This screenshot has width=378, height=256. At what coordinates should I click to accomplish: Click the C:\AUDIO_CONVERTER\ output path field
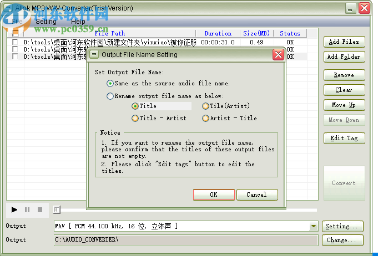pos(186,240)
